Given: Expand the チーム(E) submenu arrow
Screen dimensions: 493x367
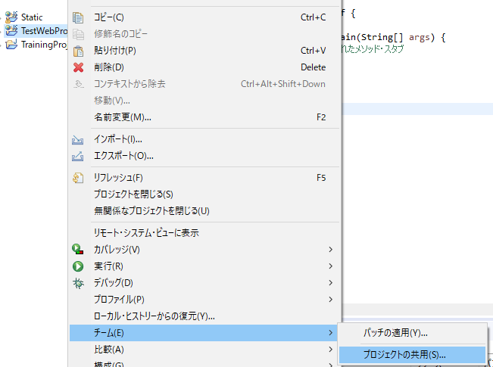Looking at the screenshot, I should 330,333.
